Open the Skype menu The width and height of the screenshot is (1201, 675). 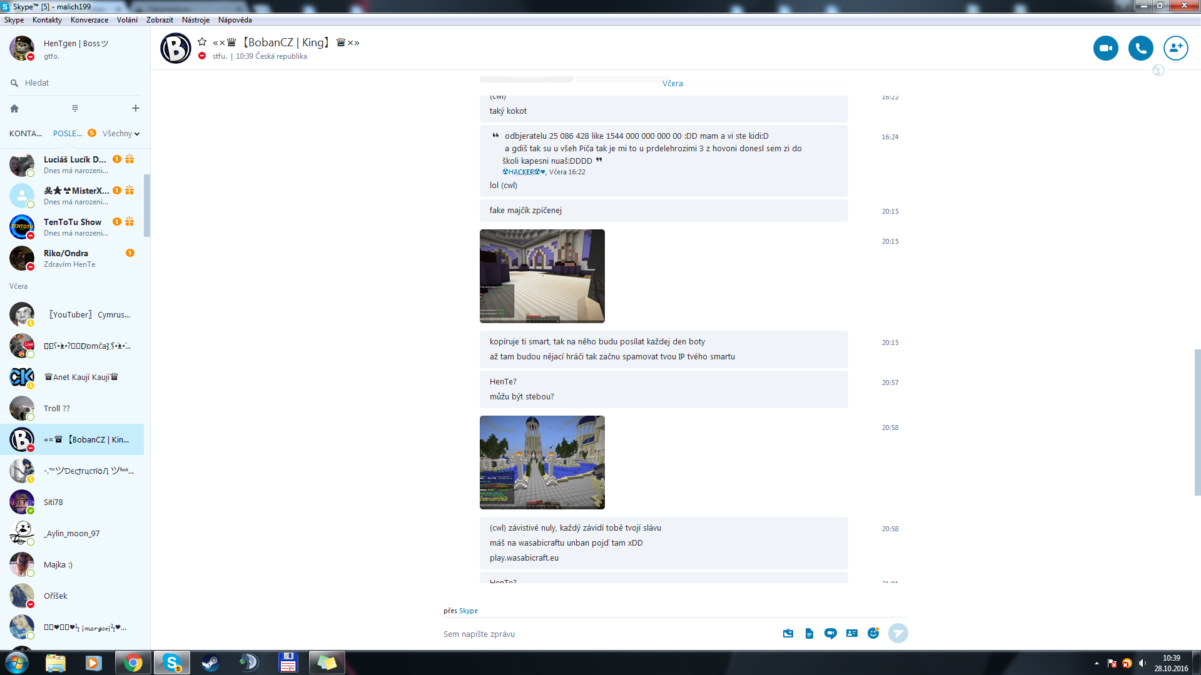pyautogui.click(x=14, y=20)
